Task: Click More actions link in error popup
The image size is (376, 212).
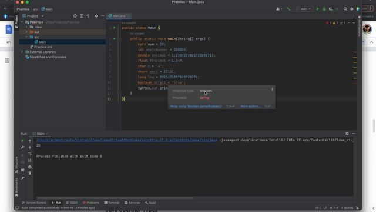Action: point(251,106)
